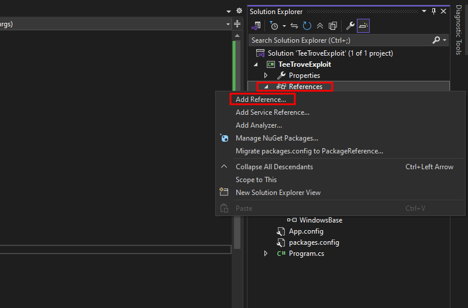Toggle Preview Selected Items button
Viewport: 468px width, 308px height.
pyautogui.click(x=363, y=26)
